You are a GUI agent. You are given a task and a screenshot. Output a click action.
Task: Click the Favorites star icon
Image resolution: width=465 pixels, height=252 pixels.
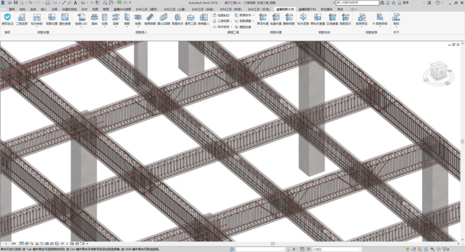pos(394,3)
